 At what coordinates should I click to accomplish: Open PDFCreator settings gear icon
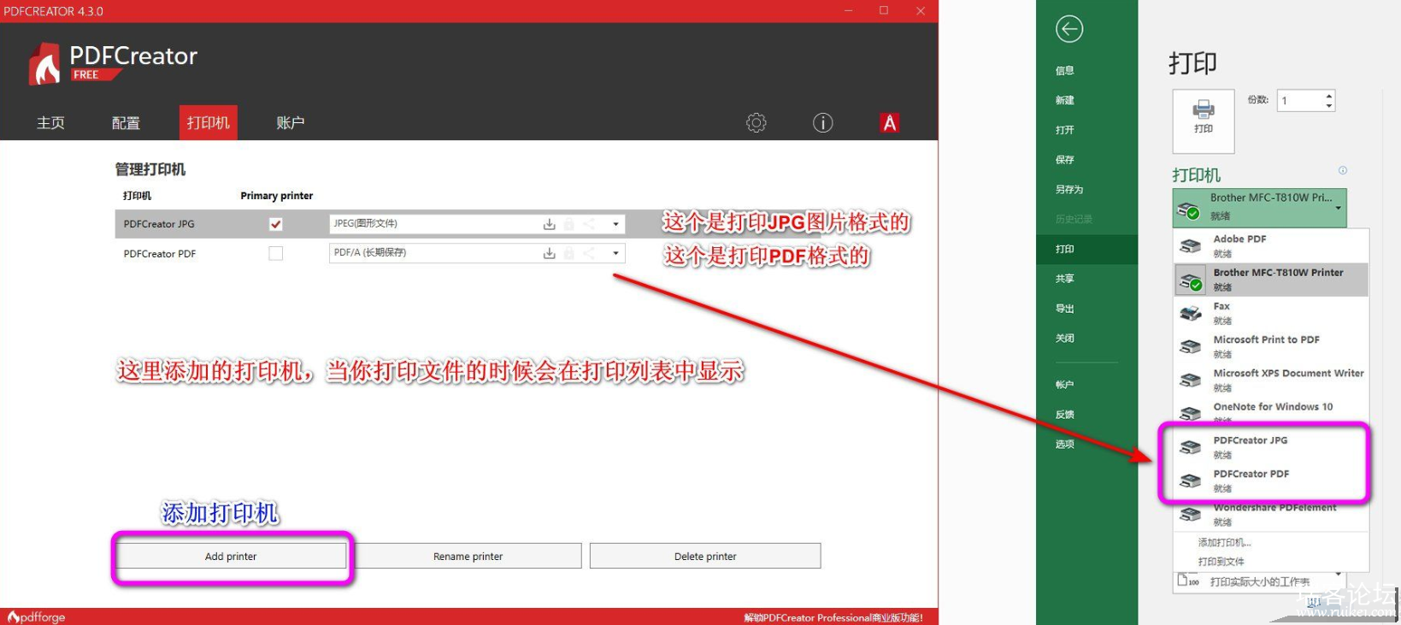[x=756, y=123]
